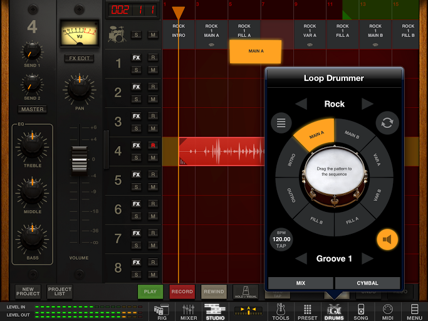The width and height of the screenshot is (428, 321).
Task: Mute track 1
Action: [x=153, y=69]
